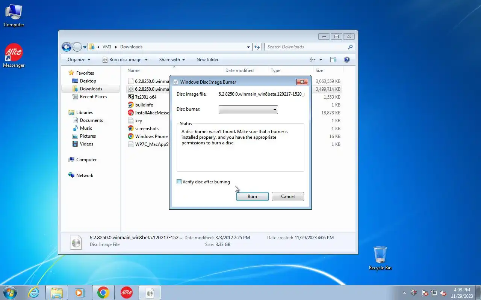Image resolution: width=481 pixels, height=300 pixels.
Task: Open the Windows Explorer taskbar button
Action: click(x=57, y=292)
